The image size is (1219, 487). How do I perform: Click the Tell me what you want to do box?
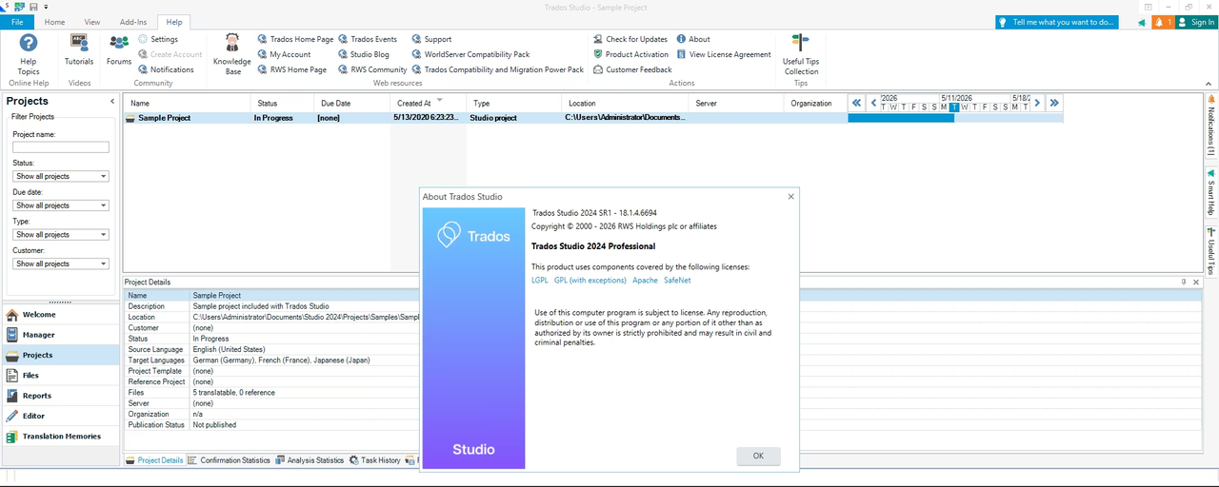[x=1056, y=22]
